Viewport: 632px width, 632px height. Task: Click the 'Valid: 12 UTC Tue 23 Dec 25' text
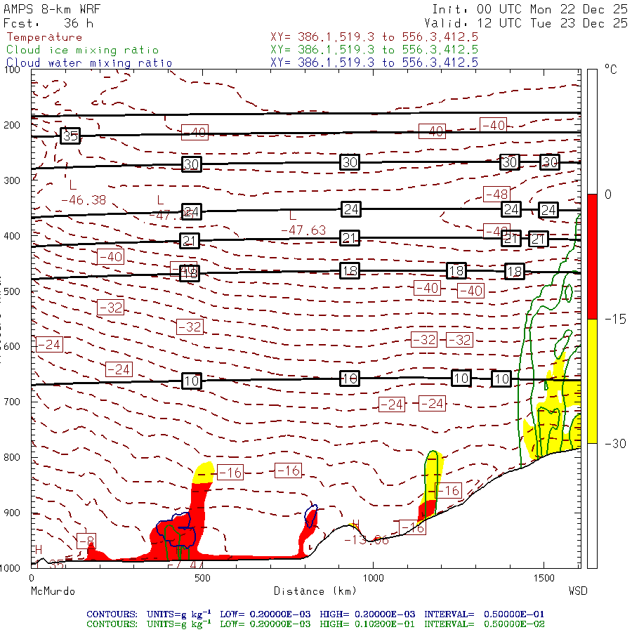tap(526, 23)
